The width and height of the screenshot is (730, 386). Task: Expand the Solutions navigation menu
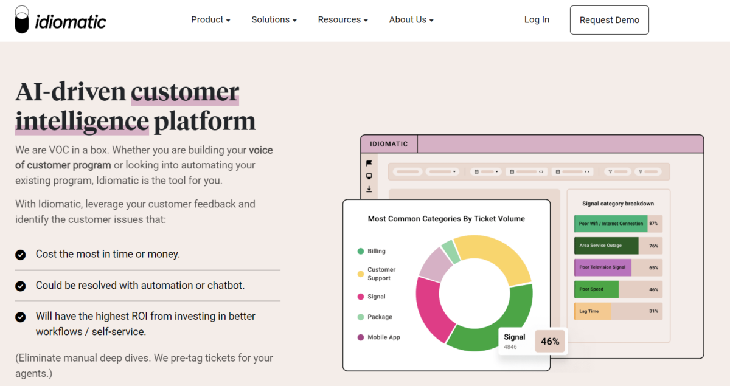[x=274, y=20]
